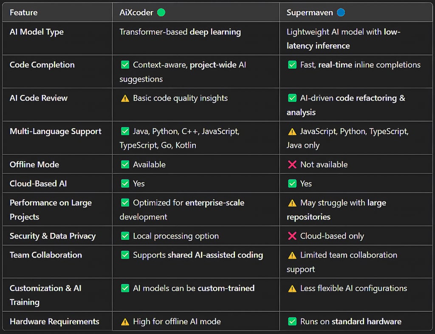
Task: Click 'Transformer-based deep learning' cell text
Action: 180,32
